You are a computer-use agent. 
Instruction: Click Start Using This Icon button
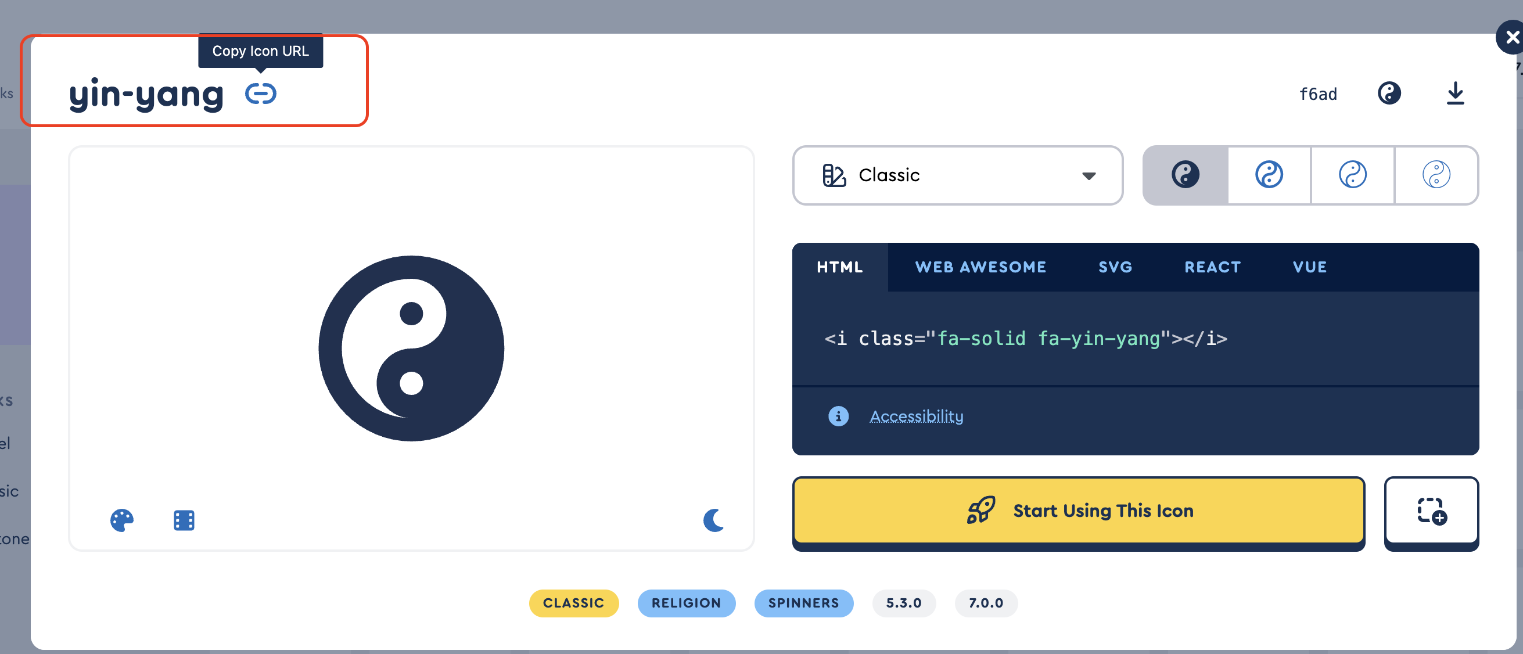coord(1079,511)
